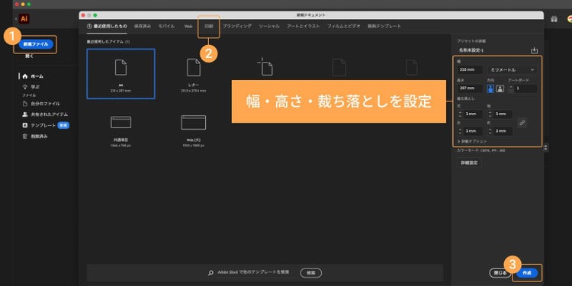Click the width field showing 210 mm
Screen dimensions: 572x286
(x=470, y=69)
